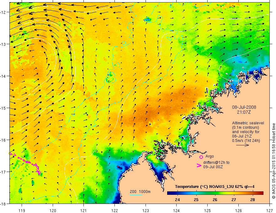
Task: Click colorbar tick label 27
Action: coord(234,200)
